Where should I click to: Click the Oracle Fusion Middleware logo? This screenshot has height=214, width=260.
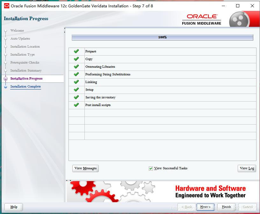[201, 19]
